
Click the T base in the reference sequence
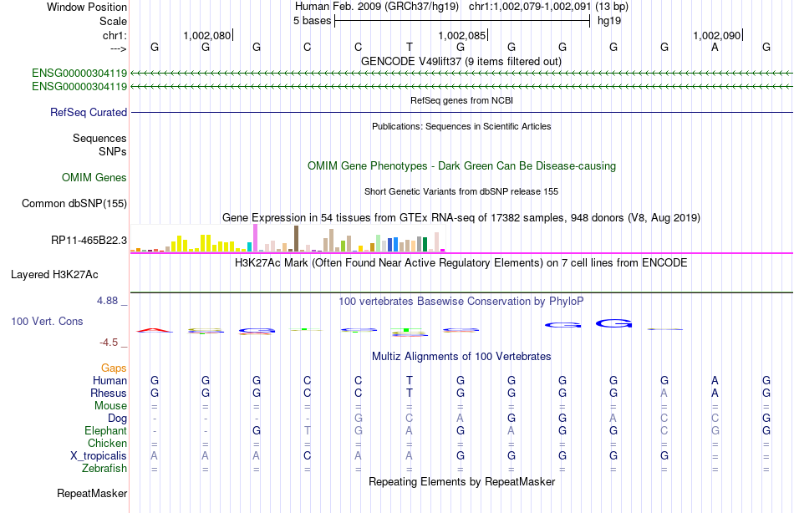coord(410,47)
